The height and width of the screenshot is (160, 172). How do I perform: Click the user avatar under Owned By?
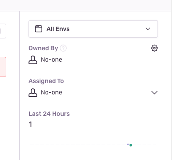point(33,60)
